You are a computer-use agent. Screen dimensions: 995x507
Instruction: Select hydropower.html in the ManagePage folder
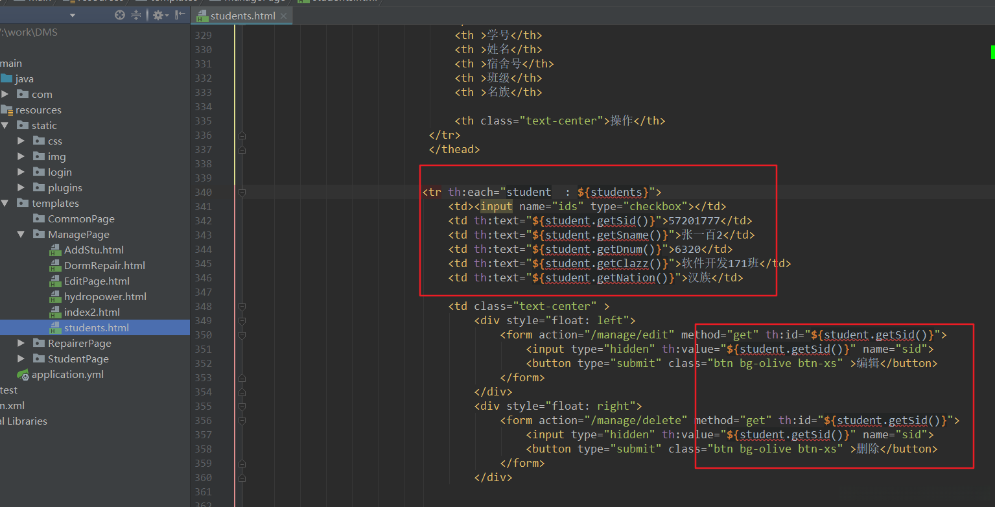(105, 296)
